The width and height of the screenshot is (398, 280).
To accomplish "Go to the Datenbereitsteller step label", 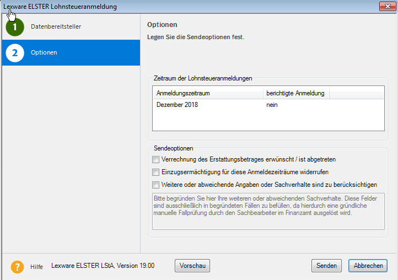I will [56, 26].
